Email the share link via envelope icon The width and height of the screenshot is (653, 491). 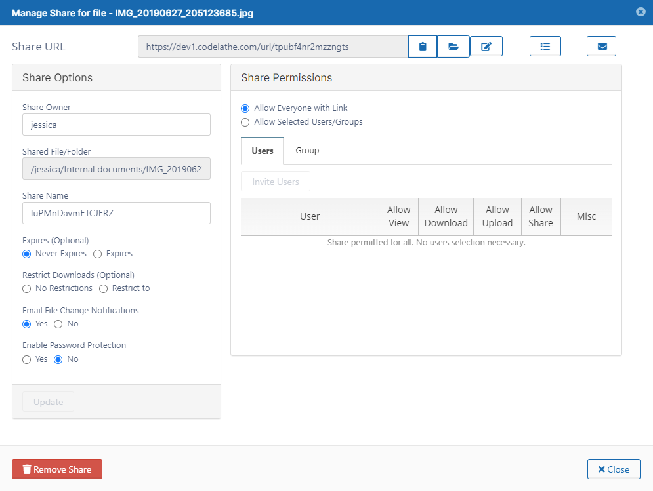(x=601, y=47)
